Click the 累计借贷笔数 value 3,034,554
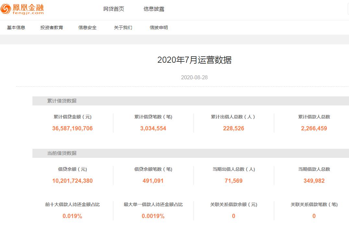The height and width of the screenshot is (229, 349). tap(153, 128)
